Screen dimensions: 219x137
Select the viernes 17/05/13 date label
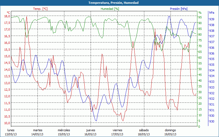tap(117, 132)
